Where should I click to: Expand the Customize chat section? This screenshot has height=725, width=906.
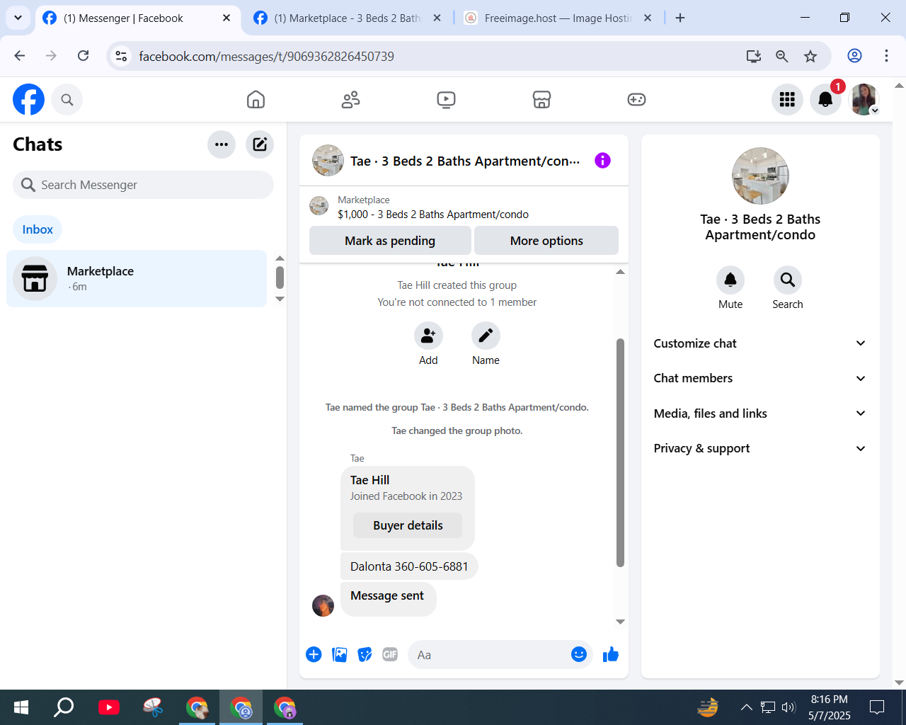tap(760, 343)
